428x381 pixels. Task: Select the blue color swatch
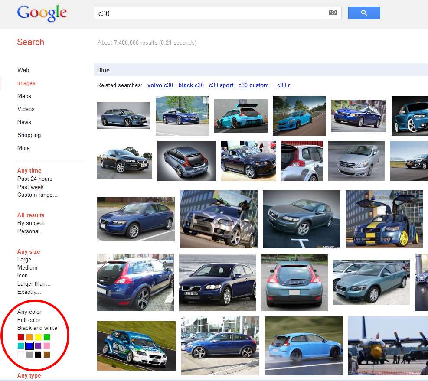[x=29, y=346]
